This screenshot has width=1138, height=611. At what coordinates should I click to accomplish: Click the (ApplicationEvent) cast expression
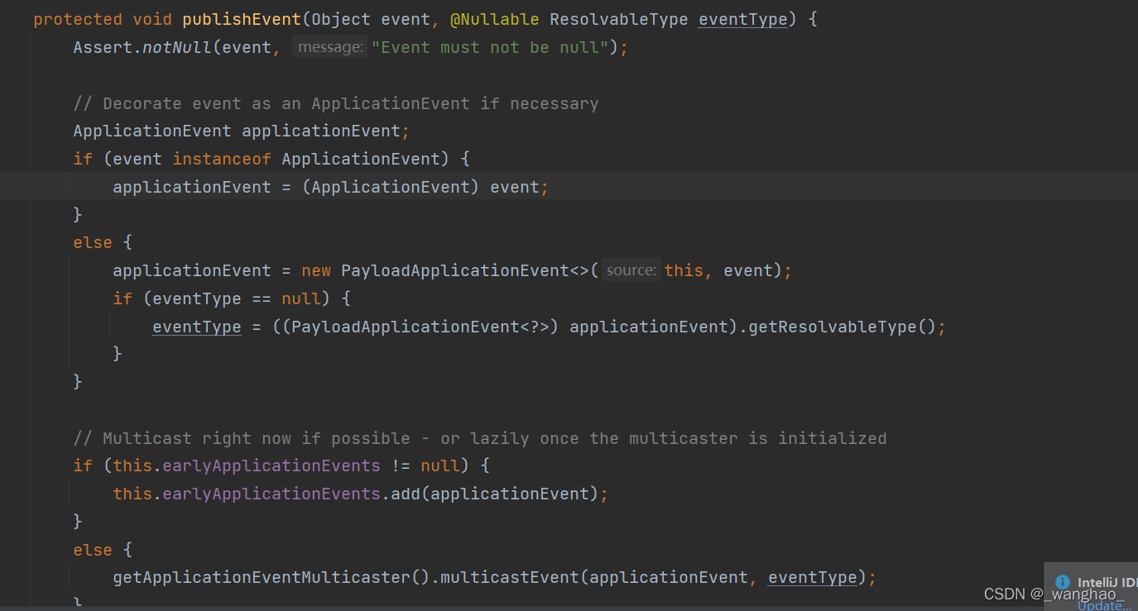pyautogui.click(x=391, y=187)
